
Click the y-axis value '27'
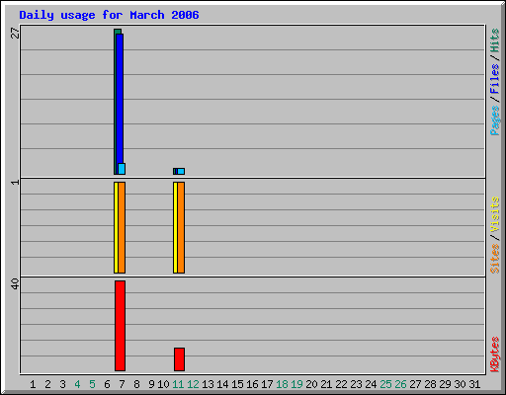point(15,33)
